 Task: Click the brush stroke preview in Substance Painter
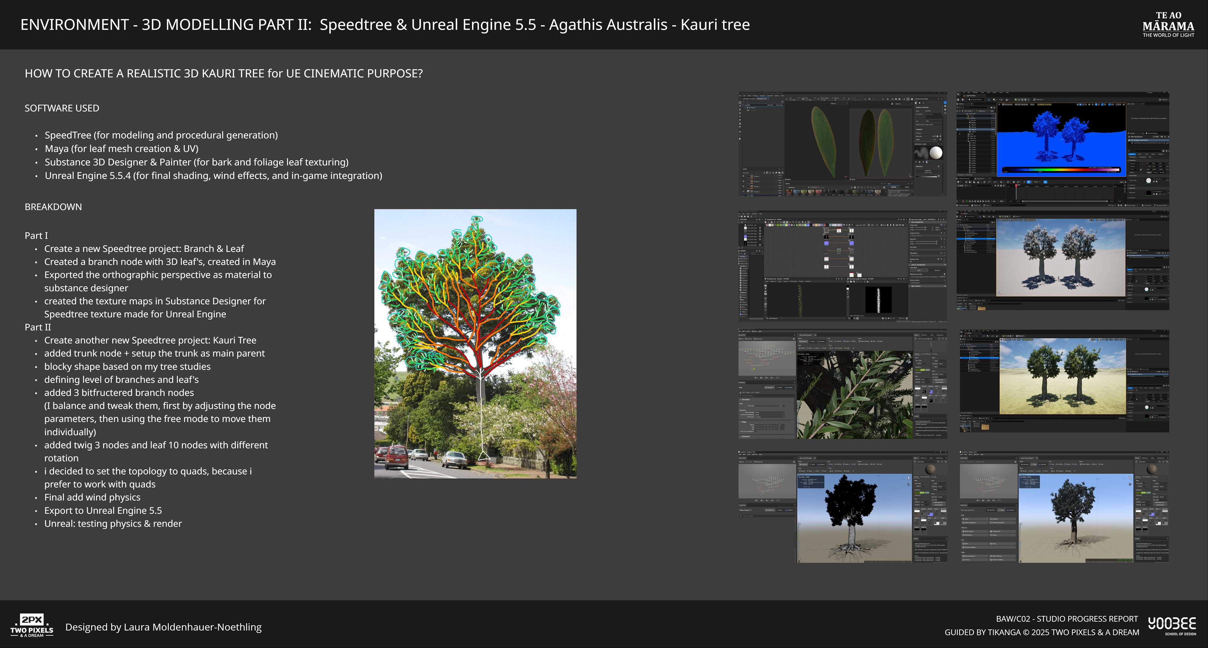click(921, 153)
